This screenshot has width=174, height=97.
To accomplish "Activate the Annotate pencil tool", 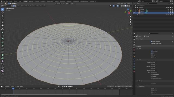I will [x=2, y=29].
